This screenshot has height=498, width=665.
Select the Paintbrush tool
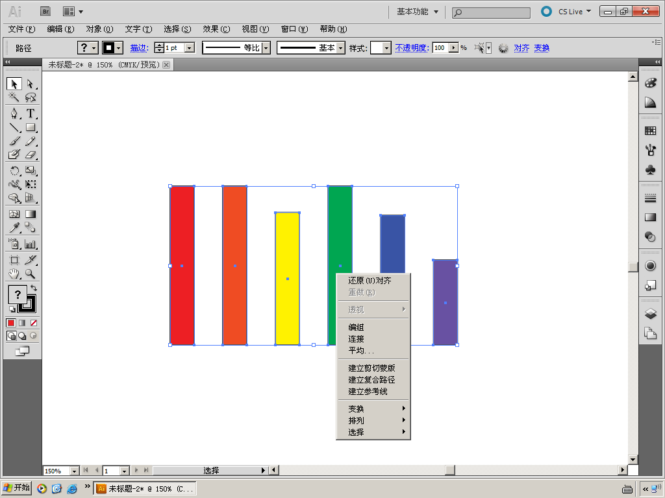(x=14, y=141)
